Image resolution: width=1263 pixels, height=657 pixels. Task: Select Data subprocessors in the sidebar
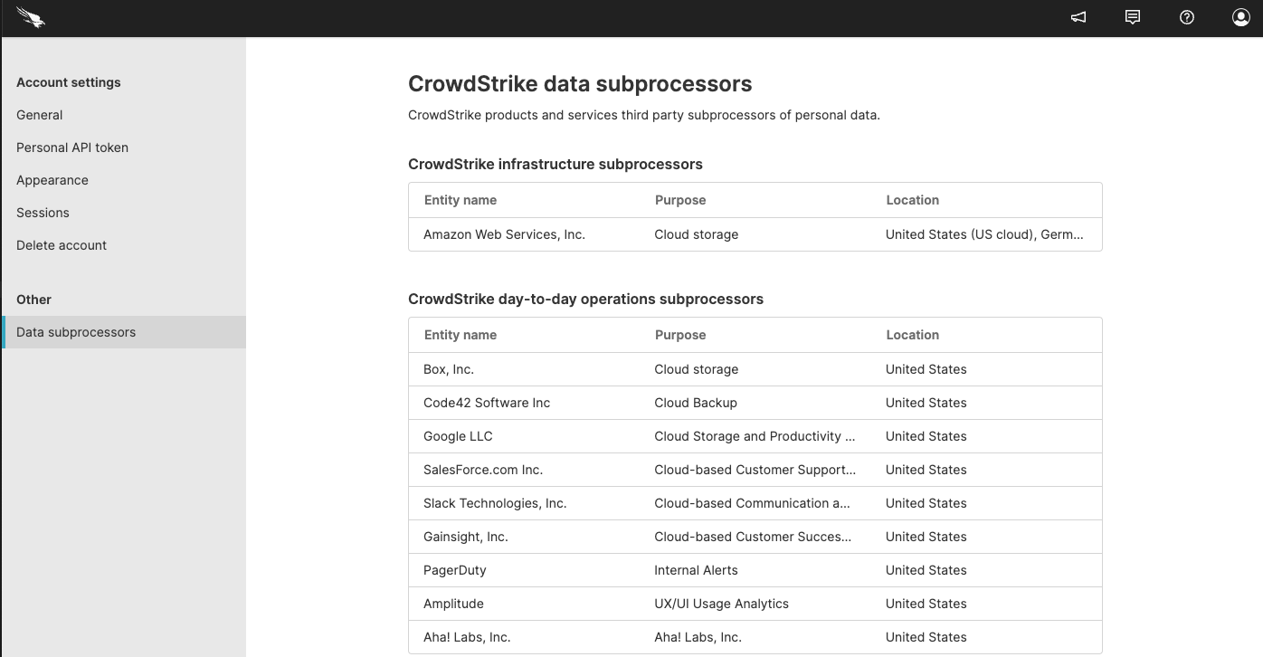76,332
